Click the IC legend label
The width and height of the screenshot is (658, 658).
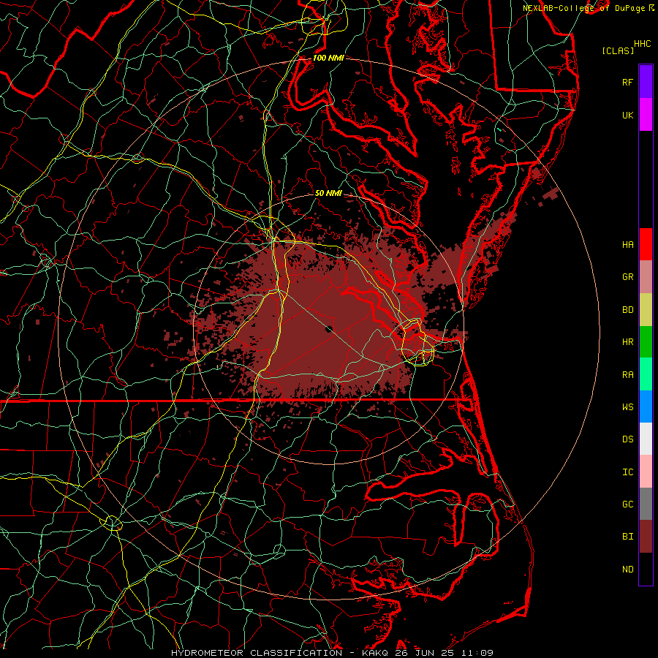coord(628,472)
